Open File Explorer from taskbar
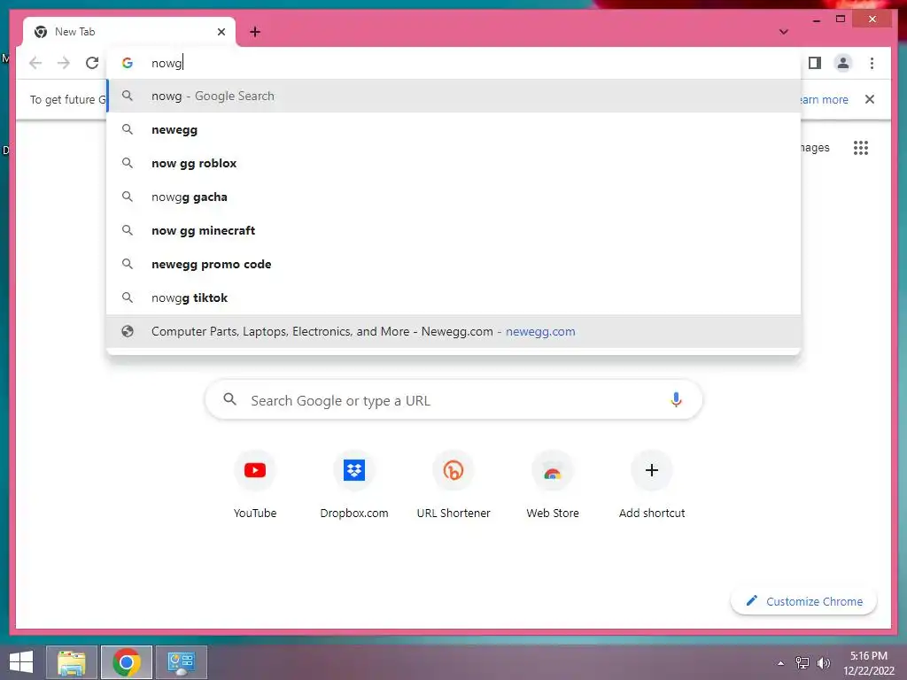This screenshot has height=680, width=907. pyautogui.click(x=71, y=662)
